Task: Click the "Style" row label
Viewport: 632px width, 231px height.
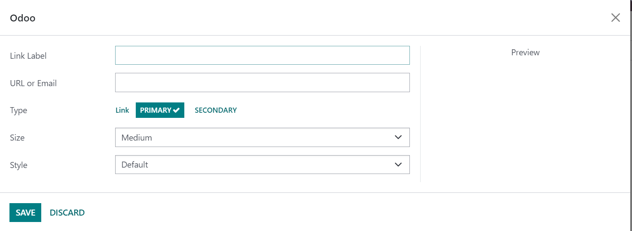Action: 18,165
